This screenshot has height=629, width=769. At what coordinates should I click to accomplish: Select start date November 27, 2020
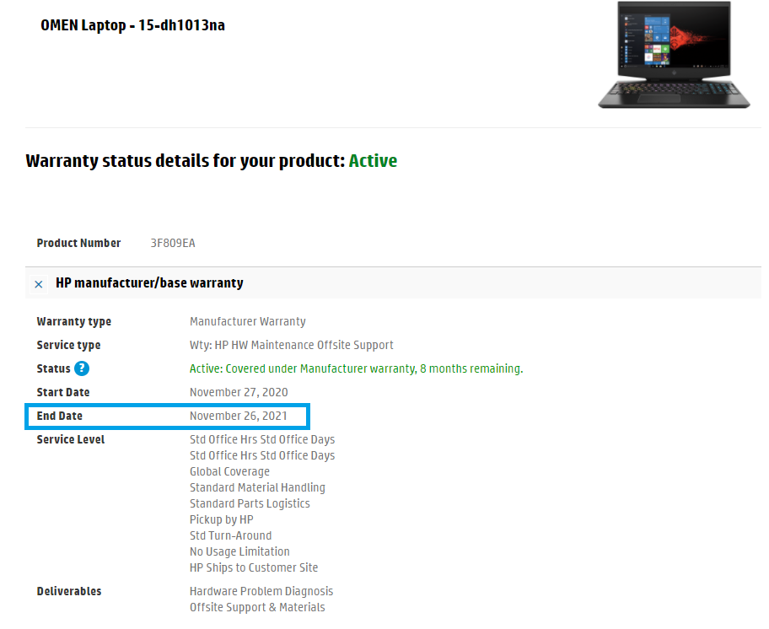[239, 392]
